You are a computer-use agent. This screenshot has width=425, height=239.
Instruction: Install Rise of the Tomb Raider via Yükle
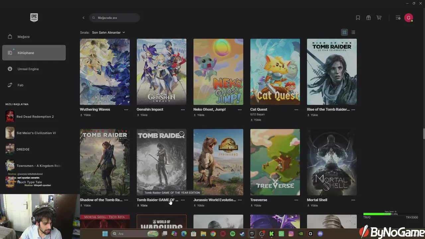click(x=312, y=115)
